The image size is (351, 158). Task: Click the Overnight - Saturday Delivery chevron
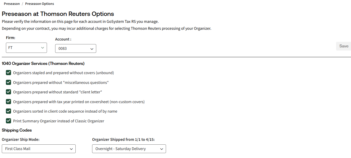(162, 149)
